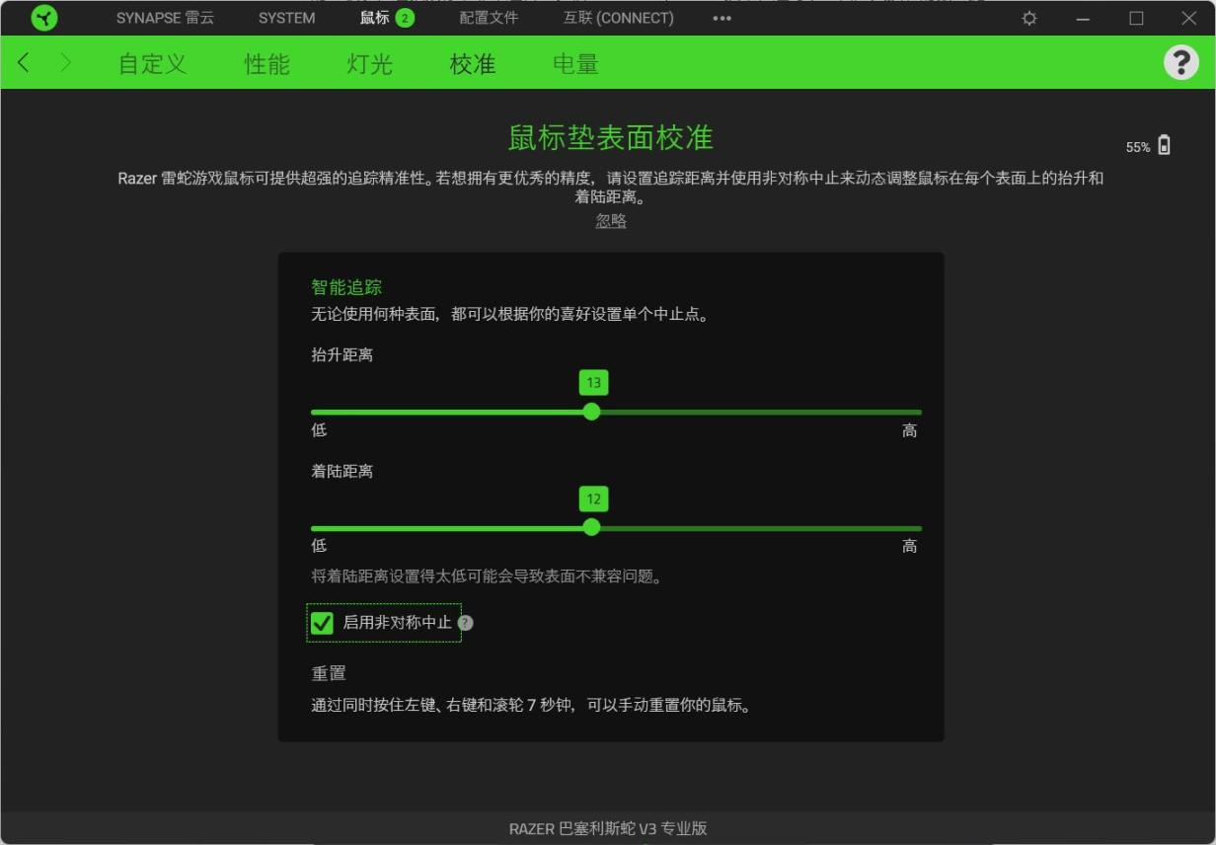Click the 忽略 link
This screenshot has height=845, width=1216.
[x=610, y=220]
